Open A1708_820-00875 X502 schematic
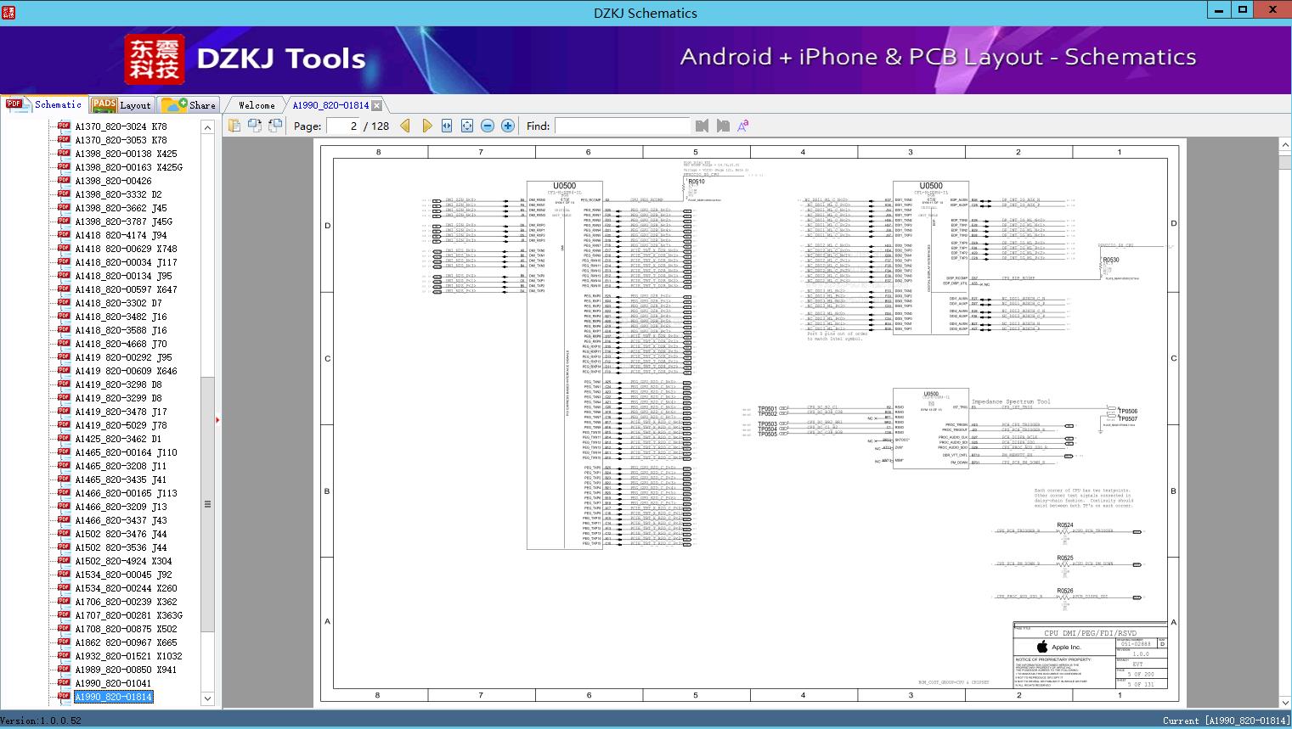This screenshot has height=729, width=1292. click(x=126, y=629)
